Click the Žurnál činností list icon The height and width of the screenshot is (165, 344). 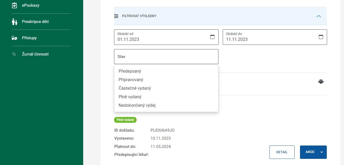(x=14, y=54)
